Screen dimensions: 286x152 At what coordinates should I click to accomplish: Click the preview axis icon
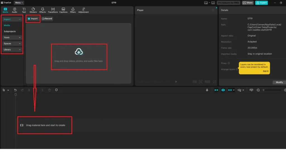(x=239, y=90)
